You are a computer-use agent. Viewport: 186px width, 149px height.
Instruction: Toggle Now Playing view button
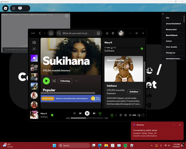click(x=112, y=115)
